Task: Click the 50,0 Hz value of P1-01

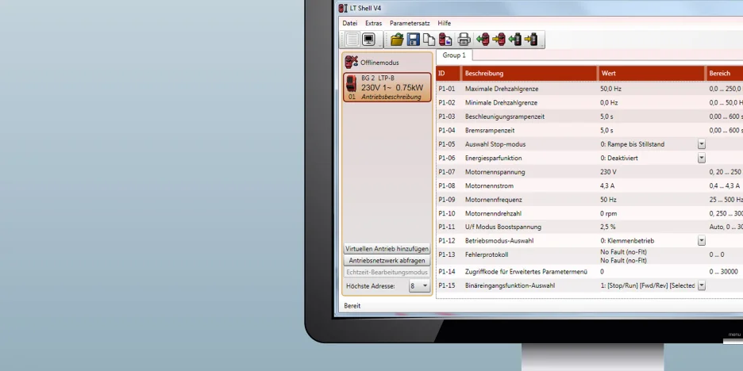Action: (610, 89)
